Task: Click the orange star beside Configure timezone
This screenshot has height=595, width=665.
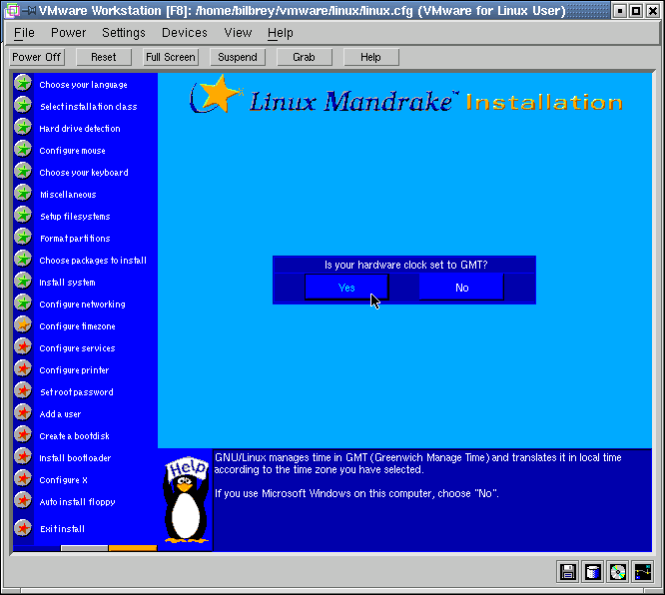Action: coord(23,325)
